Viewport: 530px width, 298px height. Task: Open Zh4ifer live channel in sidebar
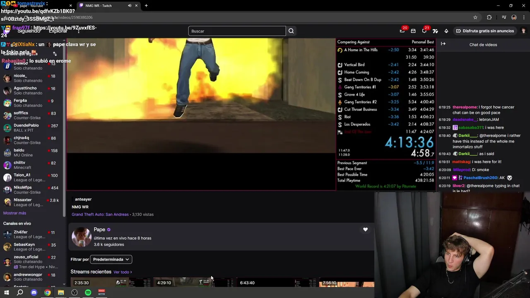pos(32,235)
